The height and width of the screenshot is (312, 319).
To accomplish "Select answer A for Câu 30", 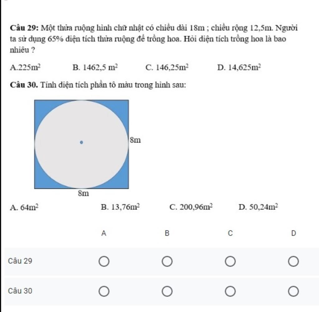I will (104, 292).
